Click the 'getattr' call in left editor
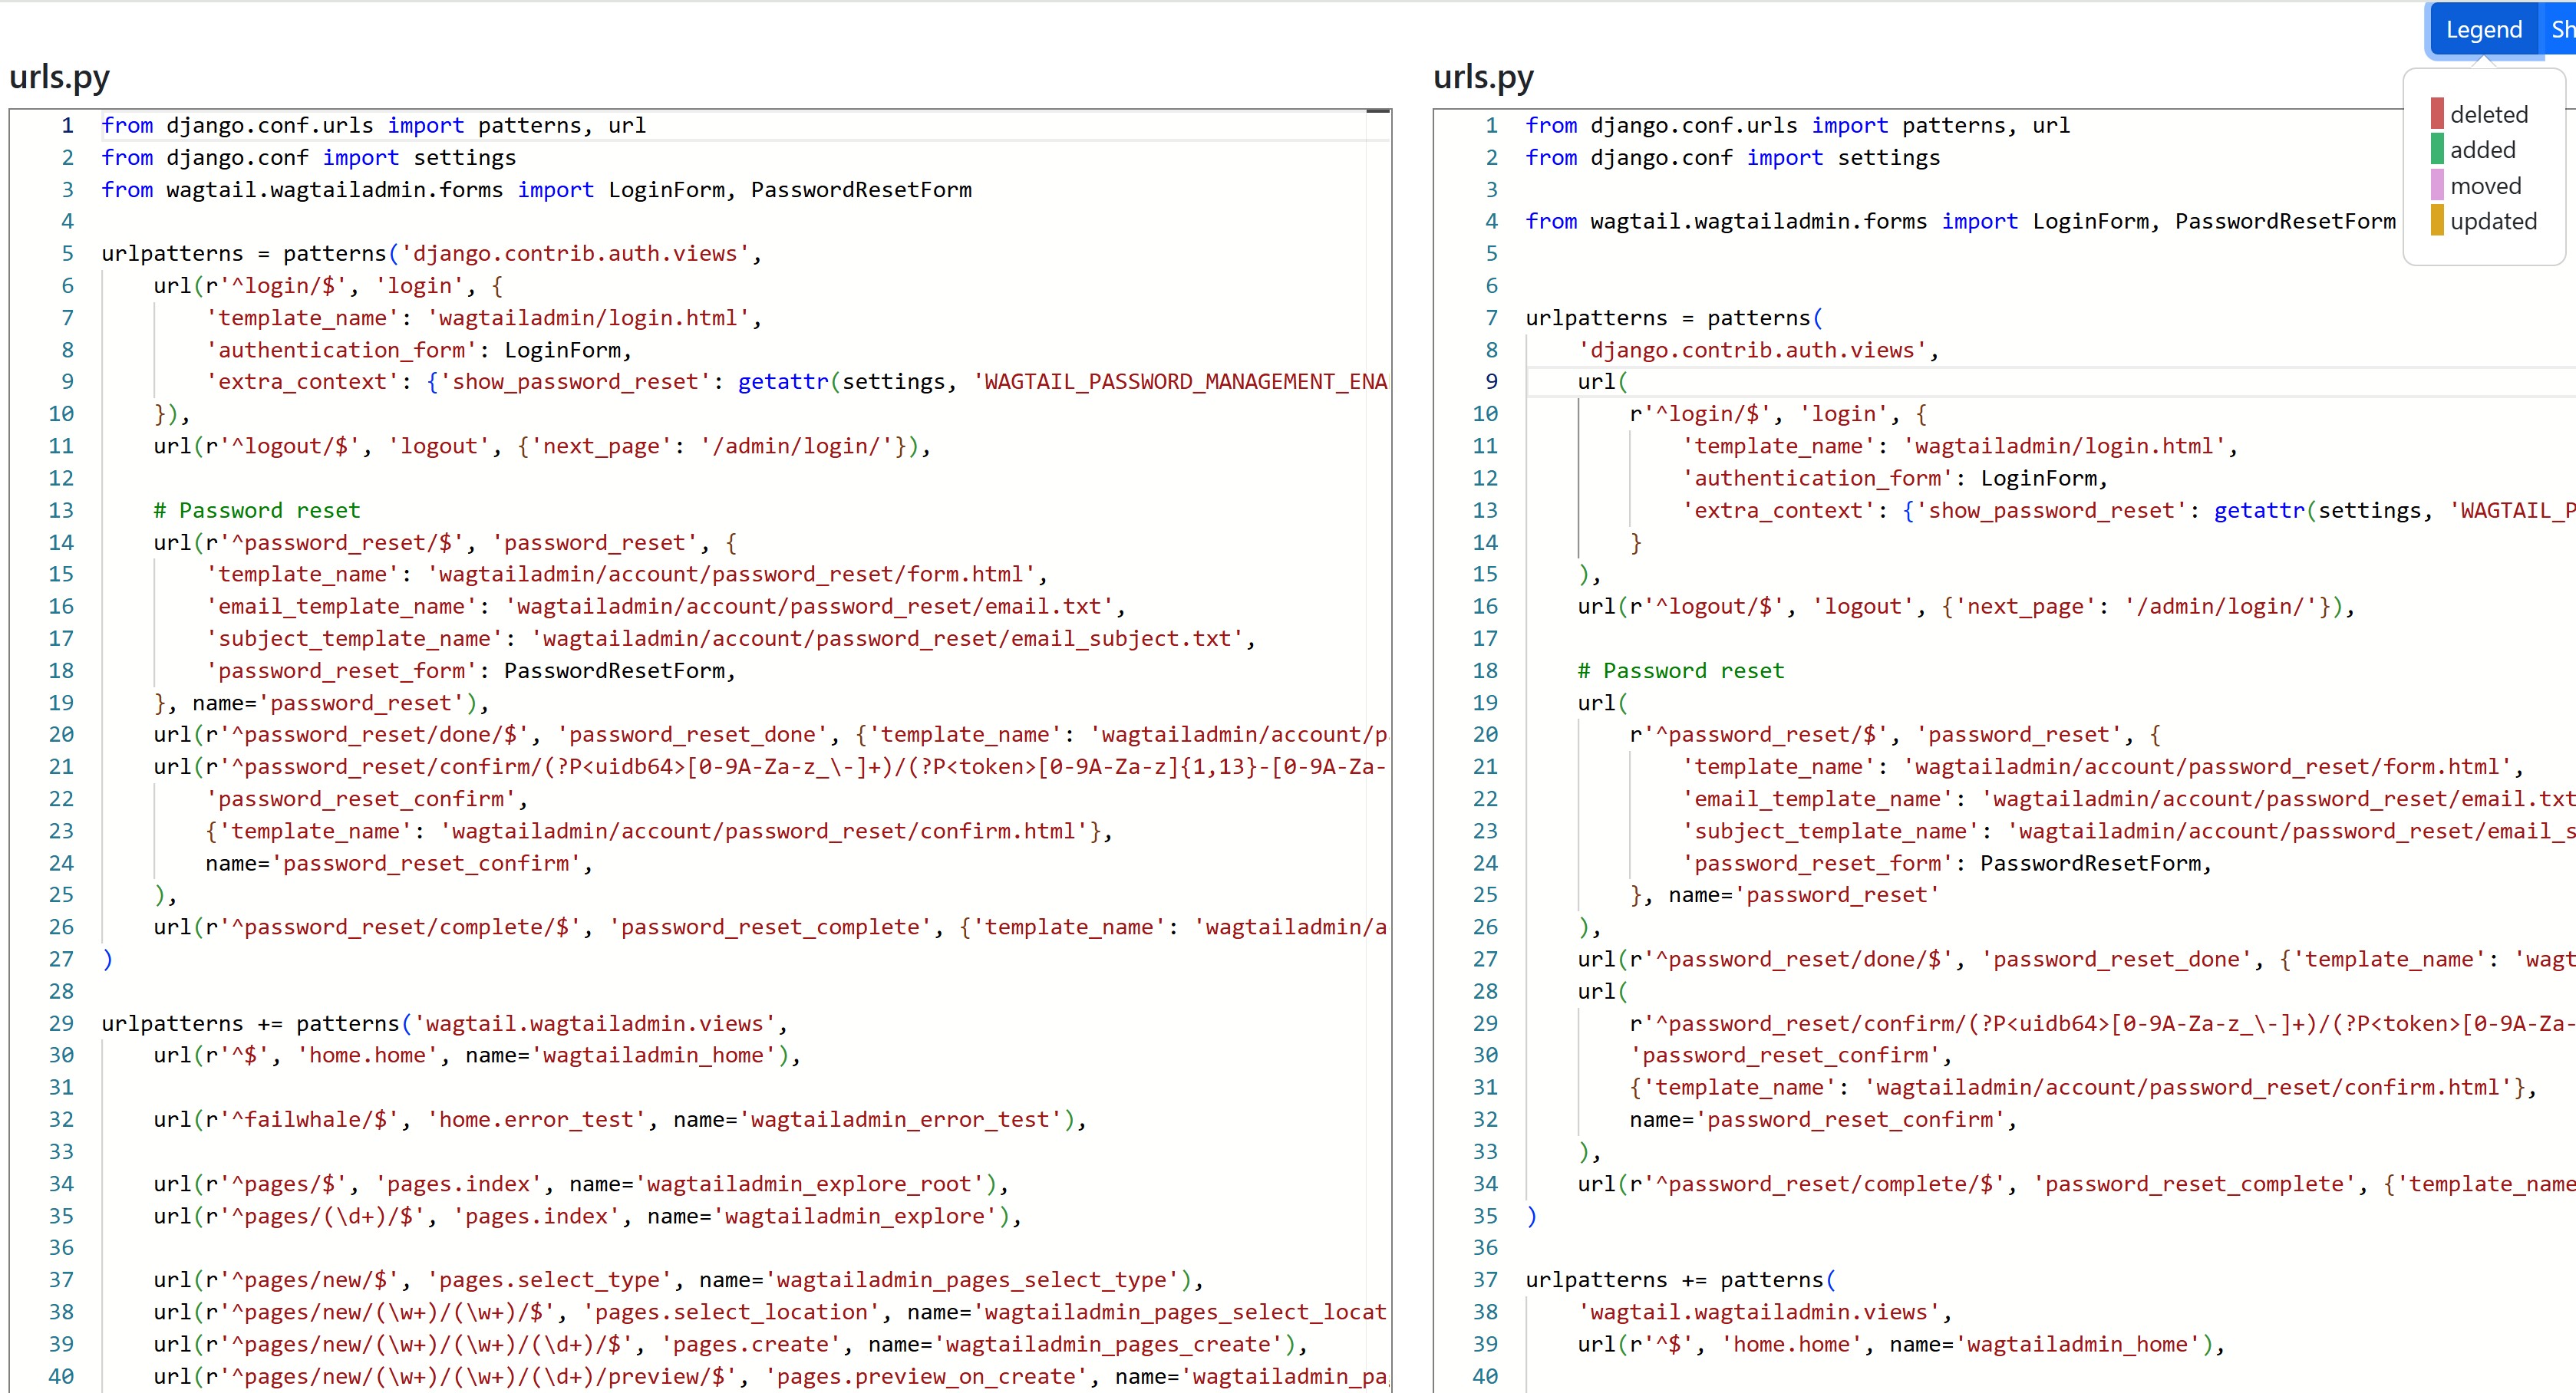Image resolution: width=2576 pixels, height=1393 pixels. tap(783, 382)
